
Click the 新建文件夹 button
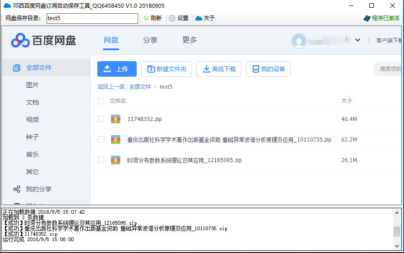(x=166, y=69)
